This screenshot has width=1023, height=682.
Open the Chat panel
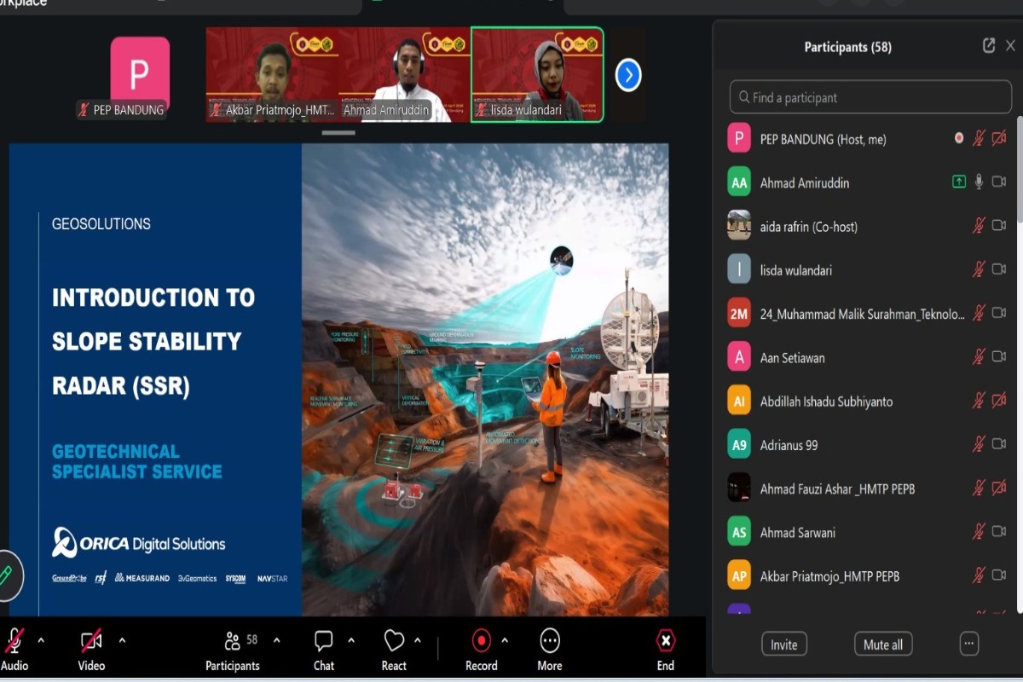pyautogui.click(x=324, y=650)
